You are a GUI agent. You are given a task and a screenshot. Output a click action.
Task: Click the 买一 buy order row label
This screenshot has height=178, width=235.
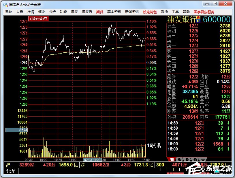172,51
